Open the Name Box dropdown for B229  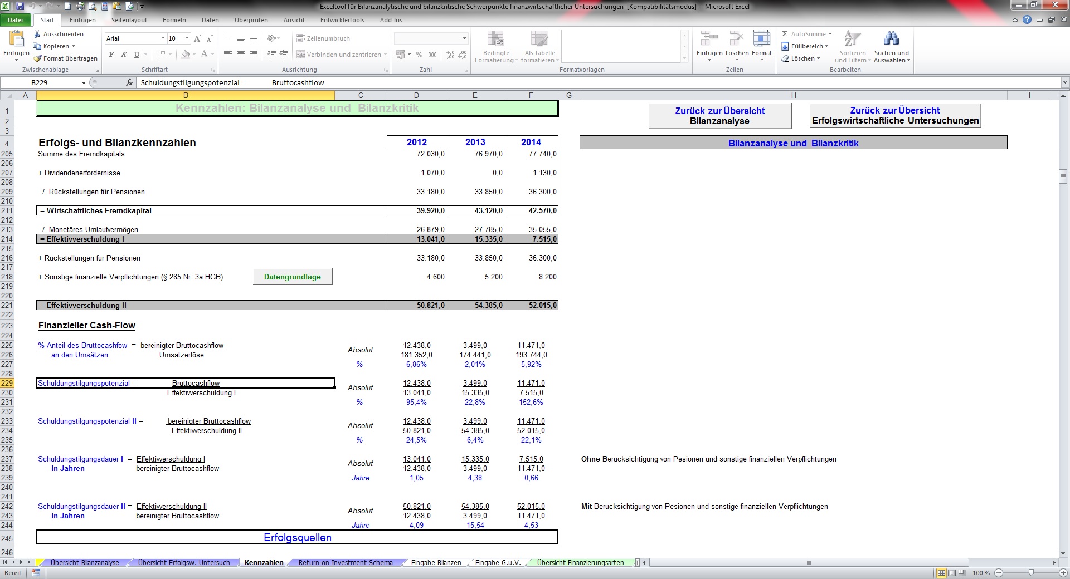click(x=84, y=82)
